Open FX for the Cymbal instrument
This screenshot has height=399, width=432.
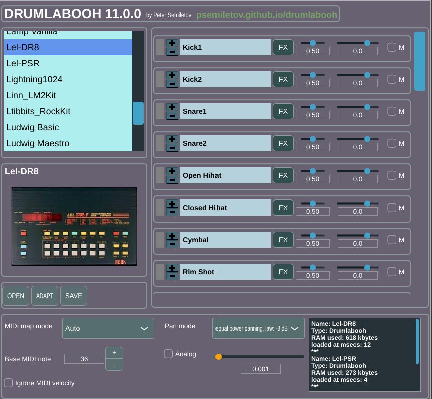(x=283, y=240)
